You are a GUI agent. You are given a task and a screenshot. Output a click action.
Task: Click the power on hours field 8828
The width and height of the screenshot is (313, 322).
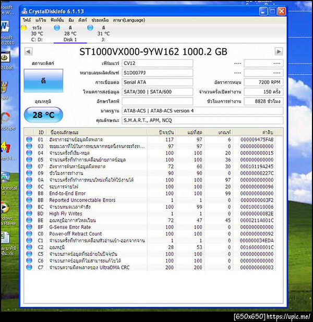263,101
